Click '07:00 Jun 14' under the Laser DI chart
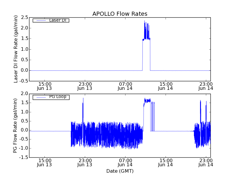The width and height of the screenshot is (234, 175). (x=125, y=86)
